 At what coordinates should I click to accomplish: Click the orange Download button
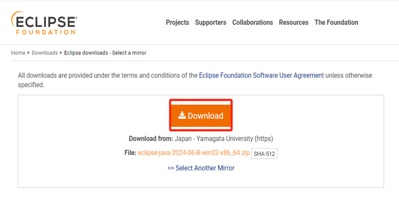[201, 116]
